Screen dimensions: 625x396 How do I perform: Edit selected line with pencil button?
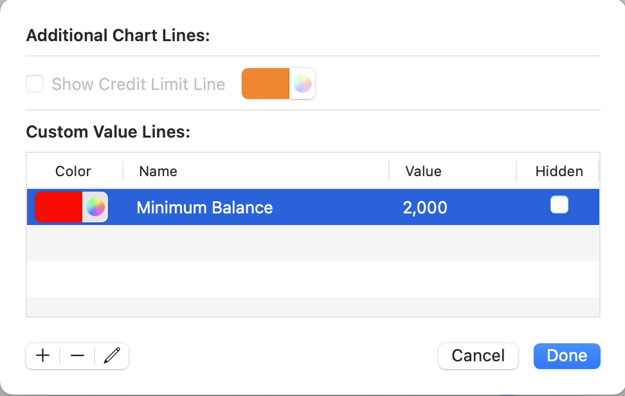[112, 355]
